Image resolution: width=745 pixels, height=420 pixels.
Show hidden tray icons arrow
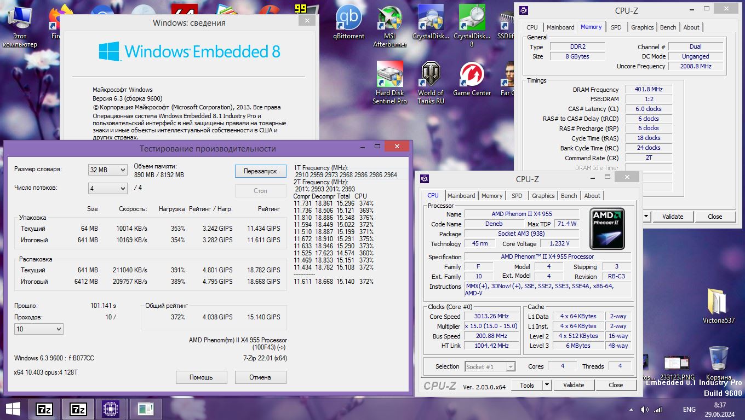click(632, 409)
